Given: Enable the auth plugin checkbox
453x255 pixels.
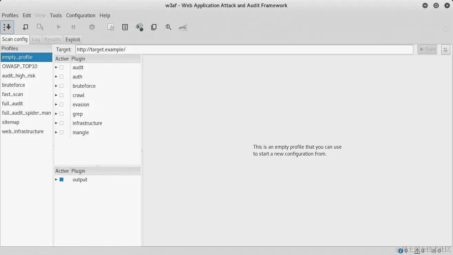Looking at the screenshot, I should click(x=62, y=77).
